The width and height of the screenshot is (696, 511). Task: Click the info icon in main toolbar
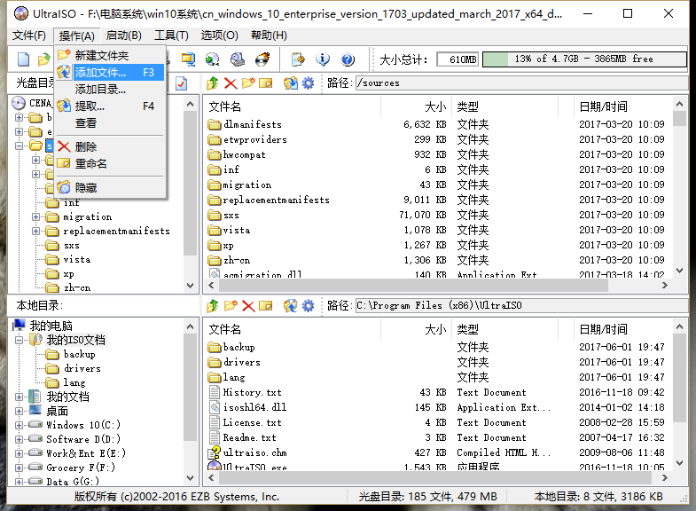pyautogui.click(x=323, y=59)
